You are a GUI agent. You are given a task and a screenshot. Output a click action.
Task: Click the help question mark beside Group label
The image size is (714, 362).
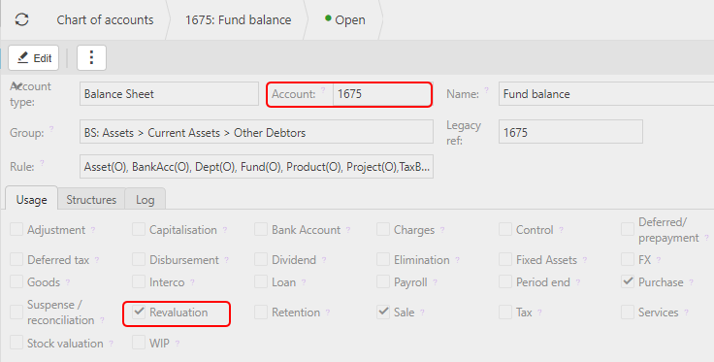[51, 129]
